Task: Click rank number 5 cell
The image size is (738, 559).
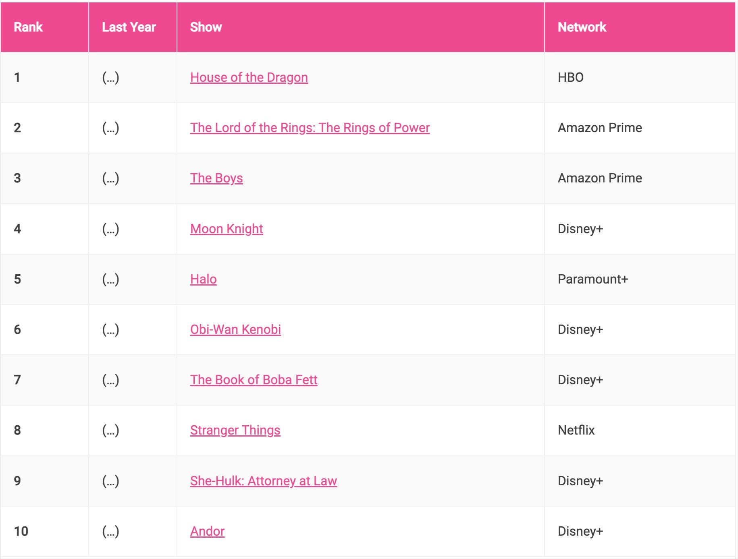Action: 17,279
